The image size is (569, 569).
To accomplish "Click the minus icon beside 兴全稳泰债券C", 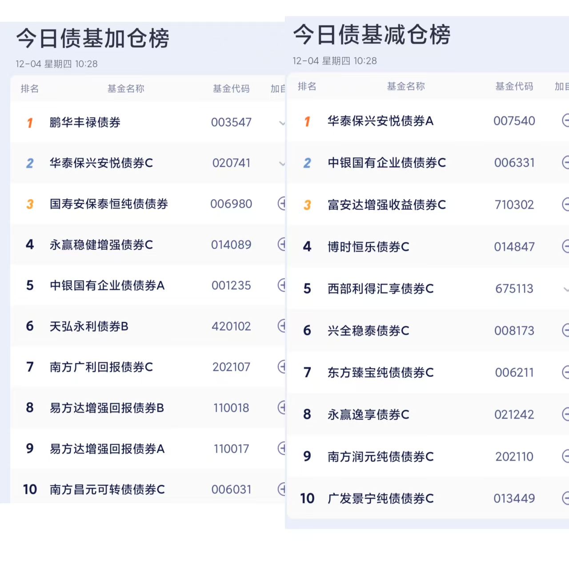I will point(565,330).
